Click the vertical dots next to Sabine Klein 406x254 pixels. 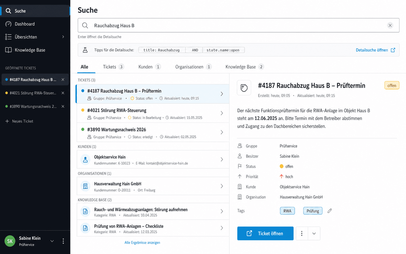(x=63, y=241)
